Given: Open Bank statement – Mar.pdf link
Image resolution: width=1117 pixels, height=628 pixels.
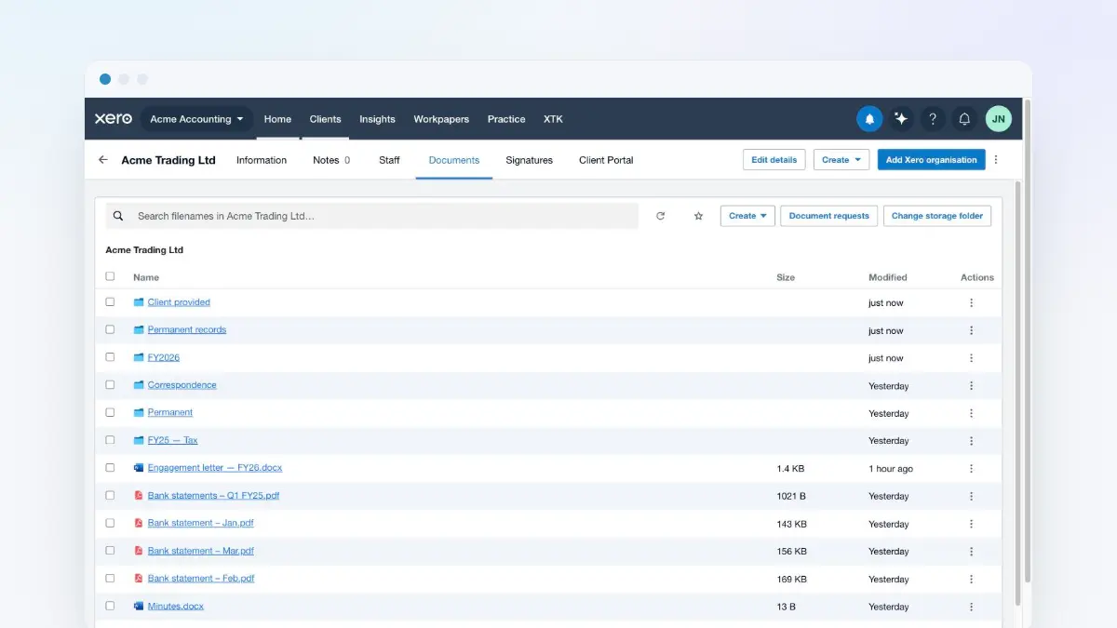Looking at the screenshot, I should [200, 551].
